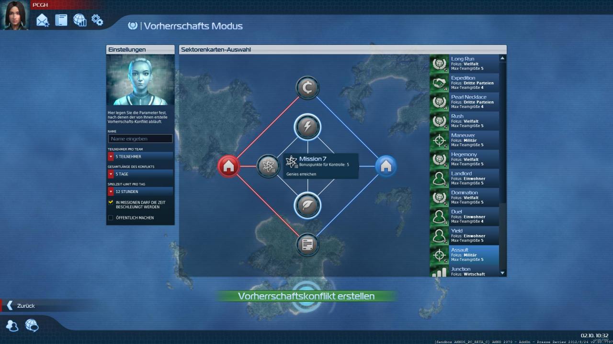Open the Teilnehmer pro Team dropdown
Image resolution: width=613 pixels, height=344 pixels.
140,156
